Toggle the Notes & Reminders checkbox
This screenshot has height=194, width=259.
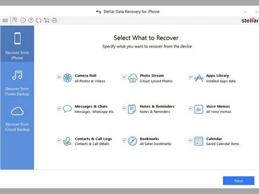pos(124,108)
